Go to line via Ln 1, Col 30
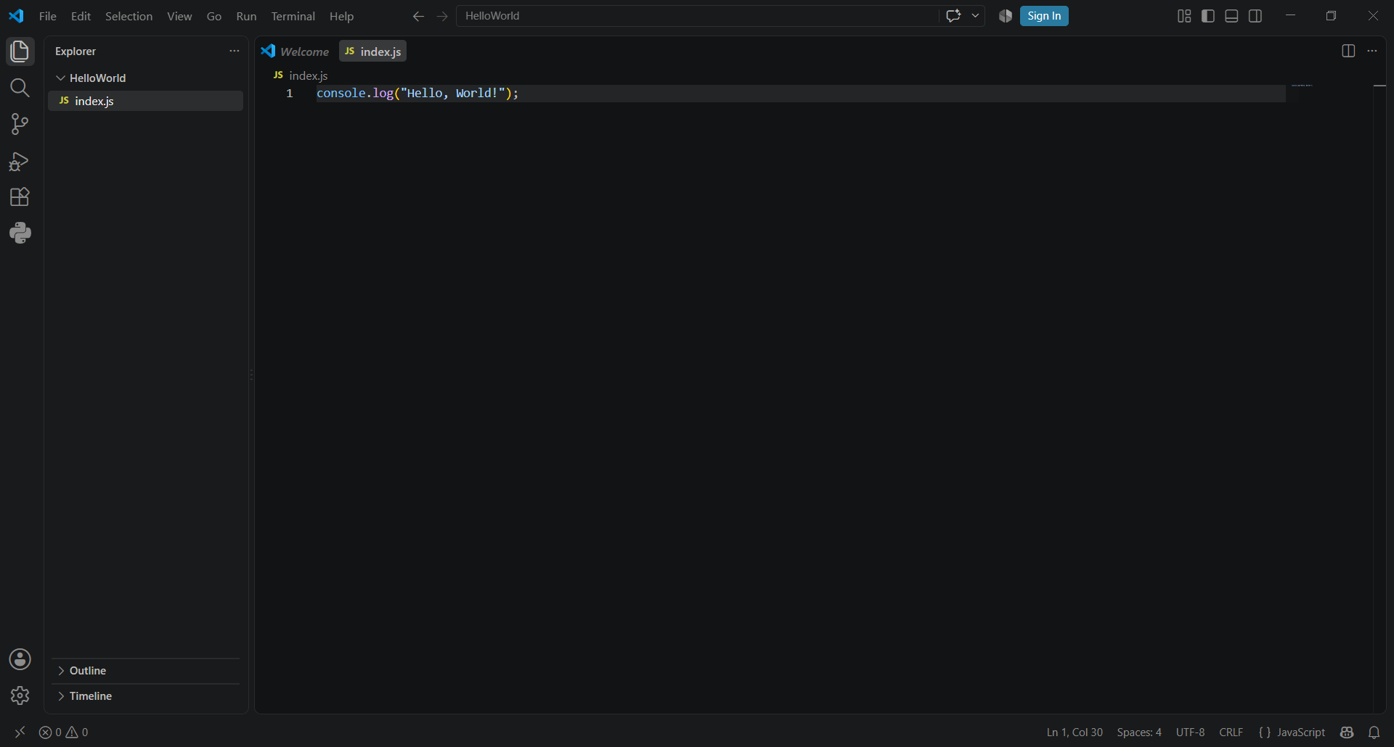This screenshot has height=747, width=1394. [1075, 732]
